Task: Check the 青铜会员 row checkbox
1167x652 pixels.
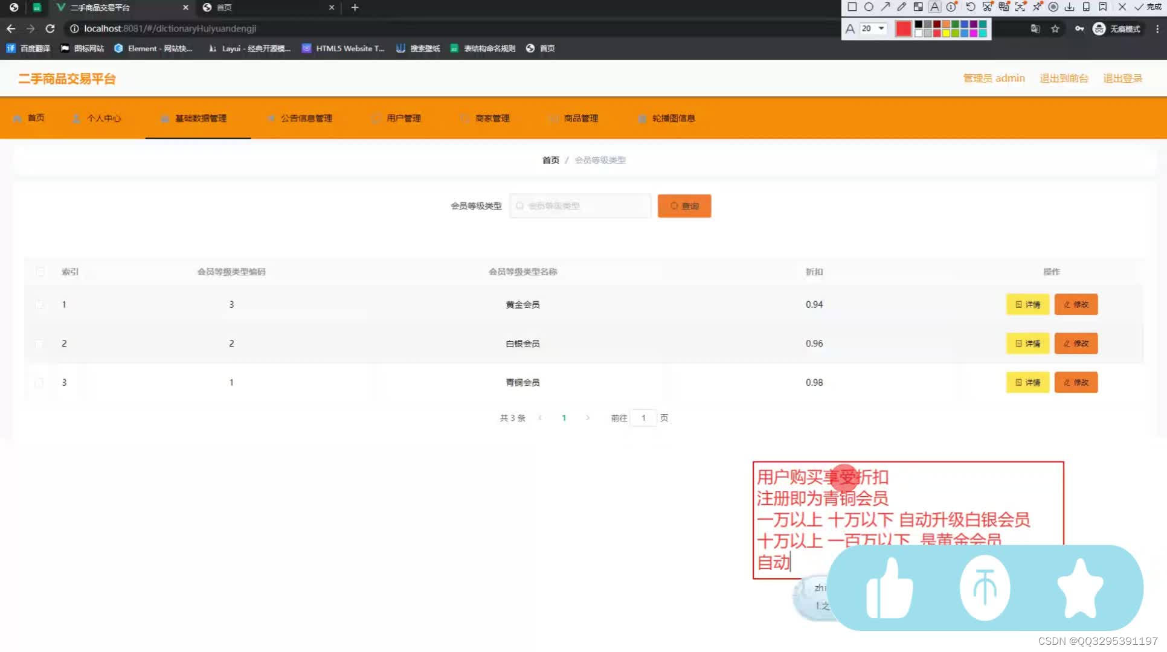Action: point(40,383)
